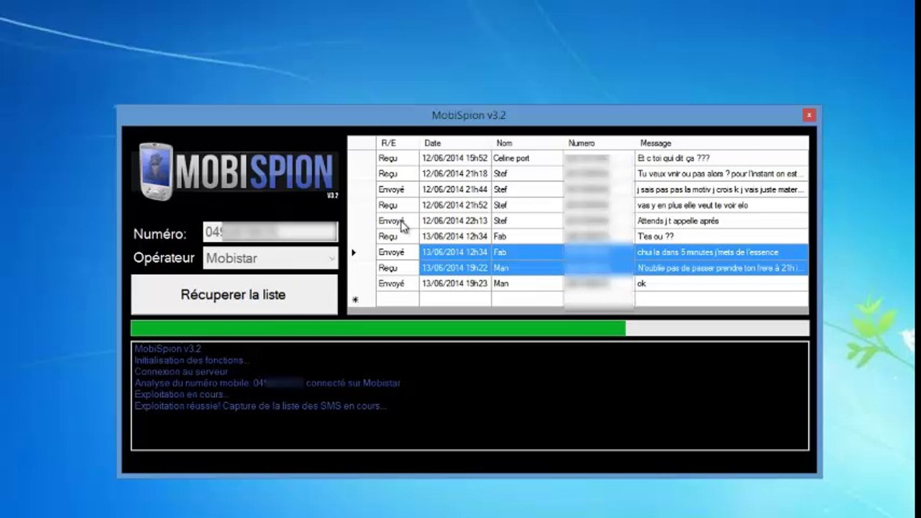Sort by the Message column header
The width and height of the screenshot is (921, 518).
[722, 143]
